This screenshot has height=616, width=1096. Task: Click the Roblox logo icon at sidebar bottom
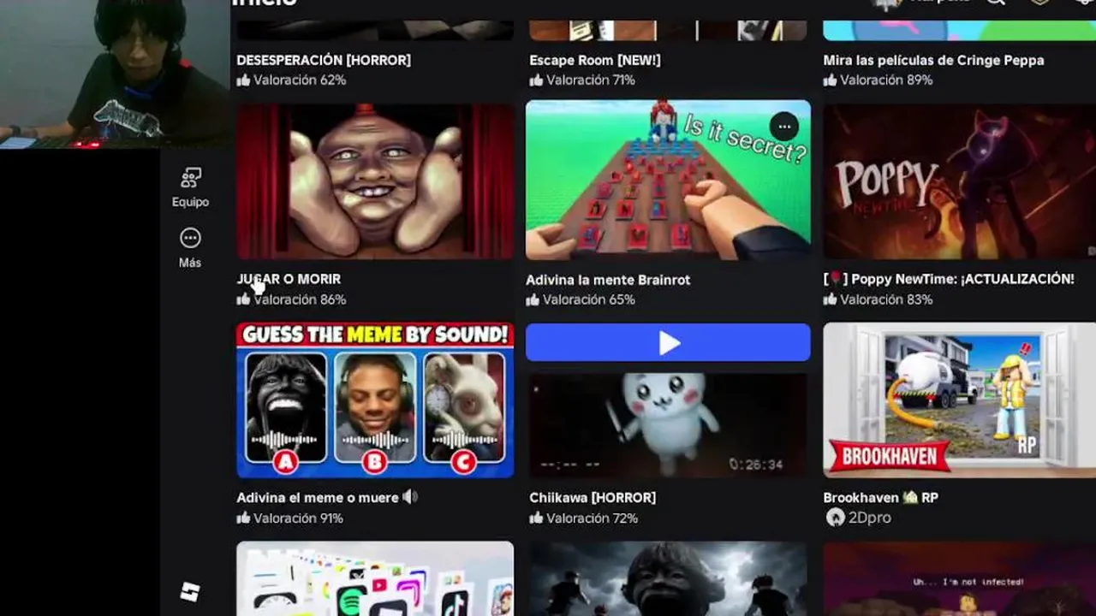click(190, 592)
